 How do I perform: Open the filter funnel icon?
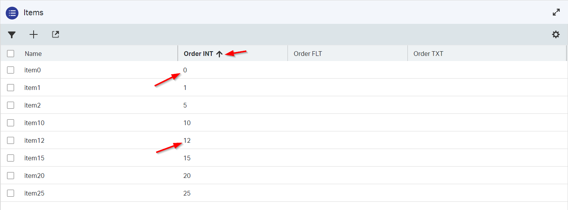tap(12, 35)
